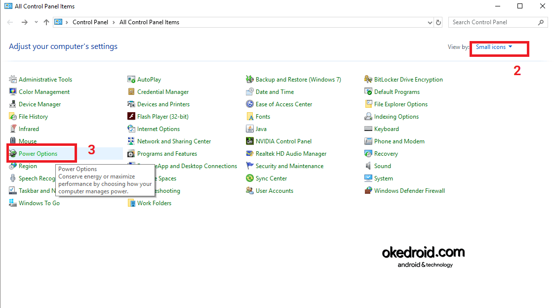The image size is (554, 308).
Task: Click the Windows To Go icon
Action: tap(13, 203)
